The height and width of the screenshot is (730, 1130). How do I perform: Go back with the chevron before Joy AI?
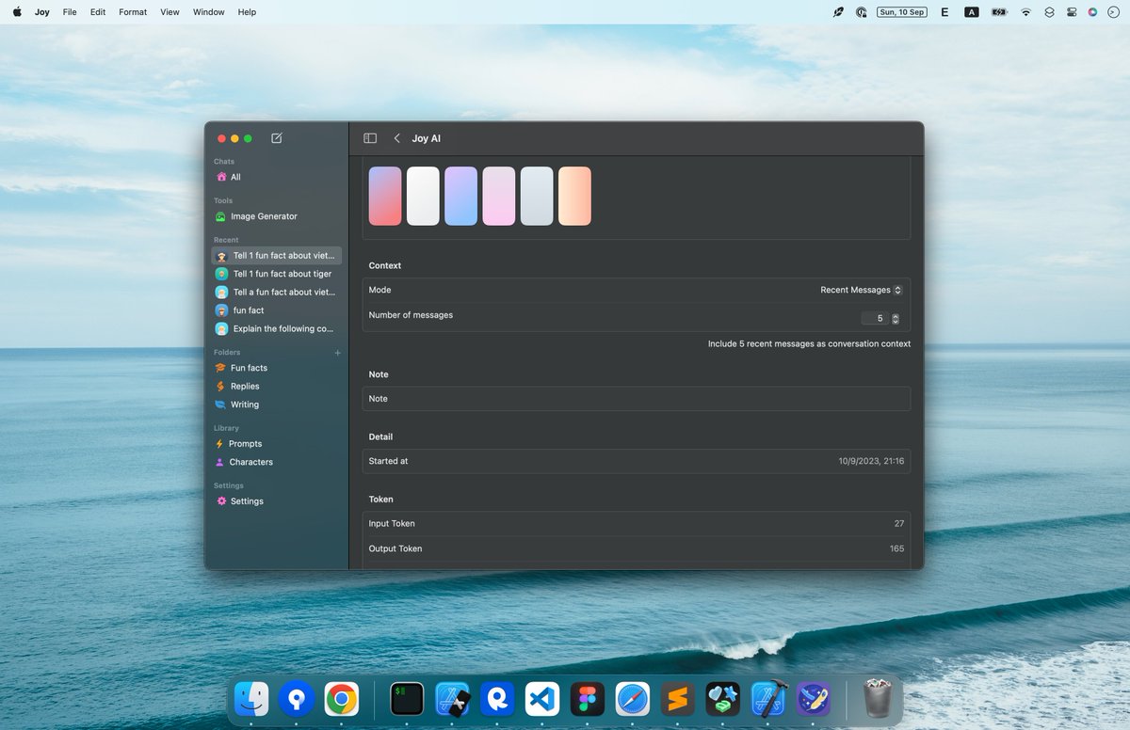(396, 138)
